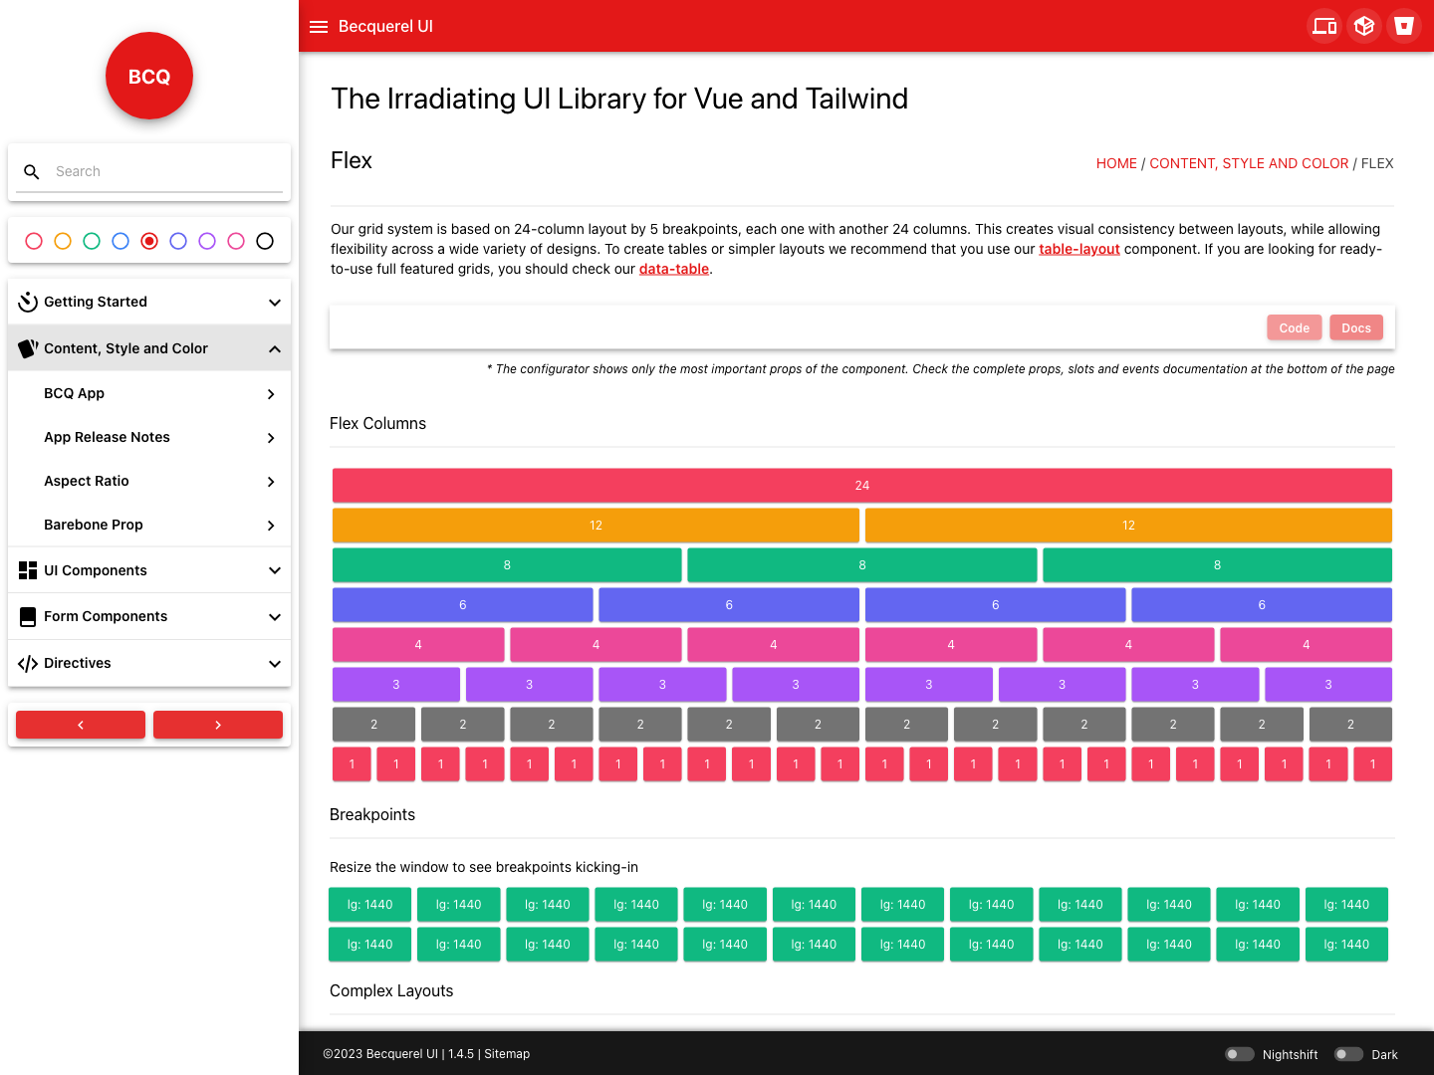The height and width of the screenshot is (1075, 1434).
Task: Open the Bitbucket bucket icon link
Action: pyautogui.click(x=1404, y=26)
